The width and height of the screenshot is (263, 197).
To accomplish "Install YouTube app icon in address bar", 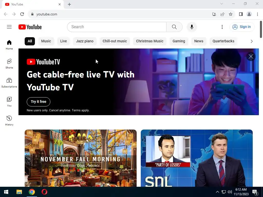I will tap(214, 14).
